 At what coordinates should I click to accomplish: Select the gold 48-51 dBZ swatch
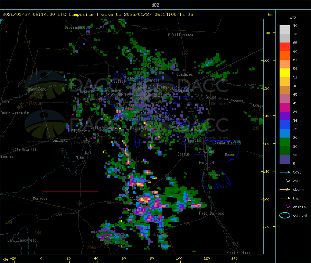click(285, 82)
